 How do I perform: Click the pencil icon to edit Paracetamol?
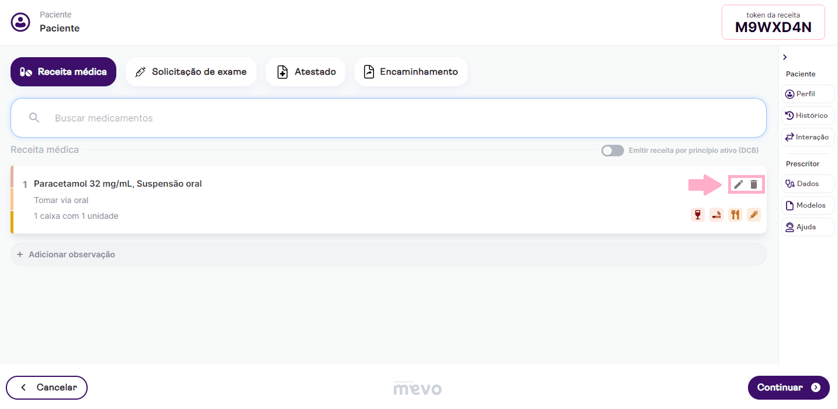[x=739, y=184]
